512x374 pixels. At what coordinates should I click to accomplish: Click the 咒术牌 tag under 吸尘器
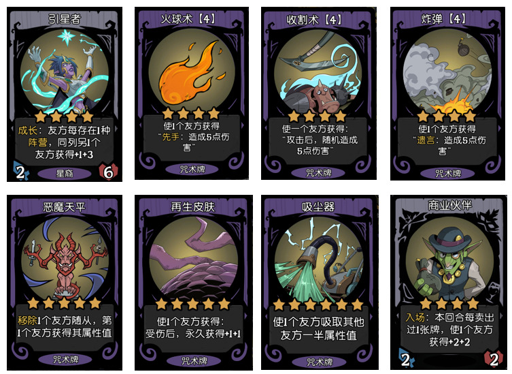click(x=320, y=362)
